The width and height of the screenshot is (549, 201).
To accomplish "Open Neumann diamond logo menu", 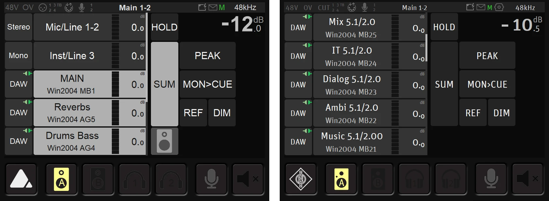I will tap(301, 179).
